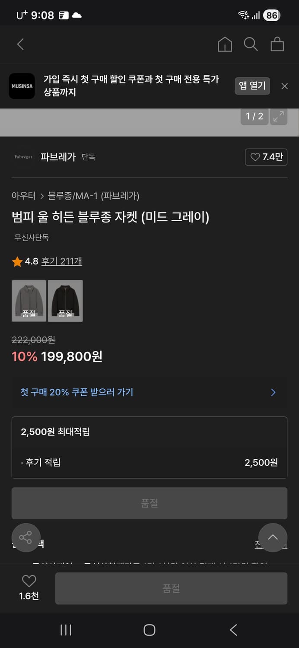
Task: Like the brand 파브레가 with the heart
Action: pyautogui.click(x=266, y=157)
